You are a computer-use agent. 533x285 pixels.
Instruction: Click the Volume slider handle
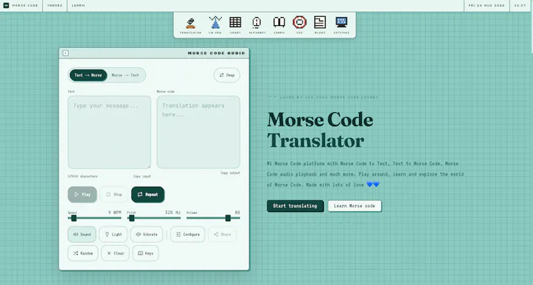tap(228, 219)
